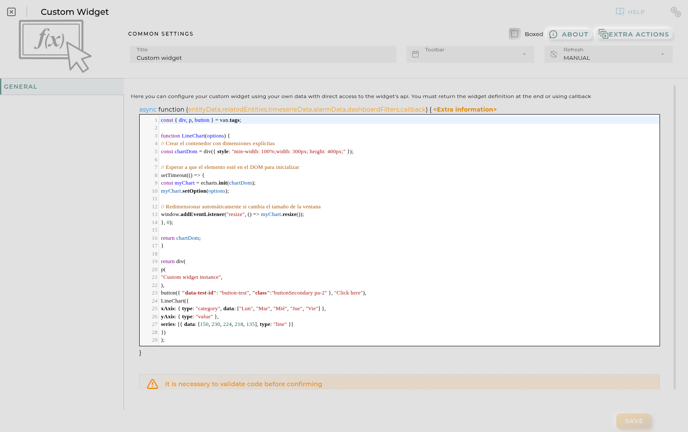Click the echarts.init code line

pyautogui.click(x=208, y=183)
